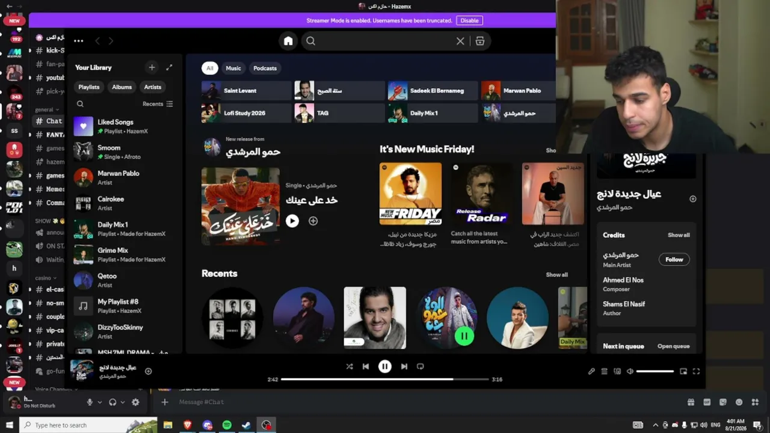Navigate back with the Spotify left arrow

pos(97,41)
